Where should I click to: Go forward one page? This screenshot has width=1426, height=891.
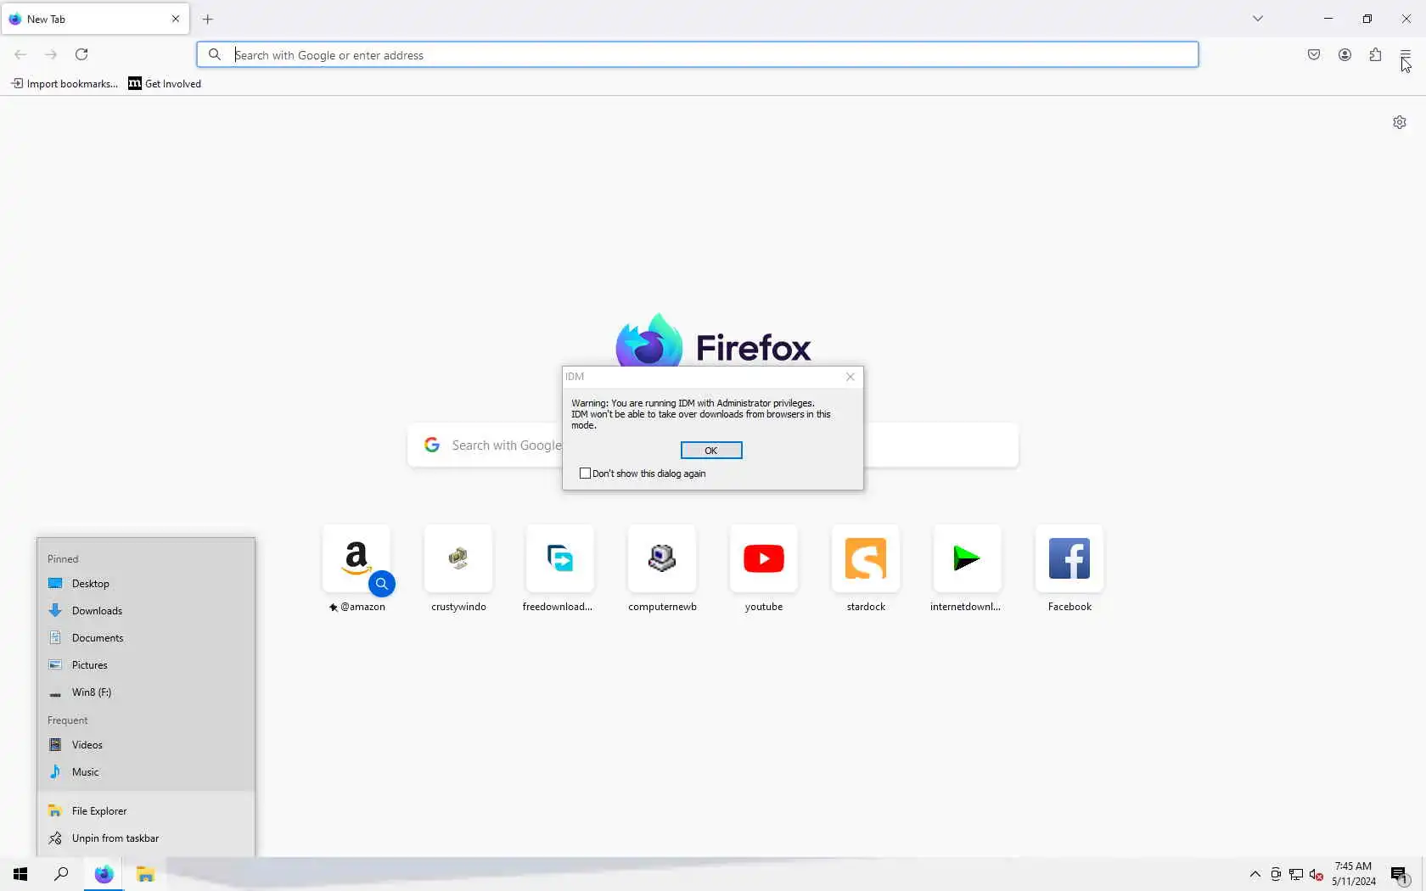click(x=51, y=54)
